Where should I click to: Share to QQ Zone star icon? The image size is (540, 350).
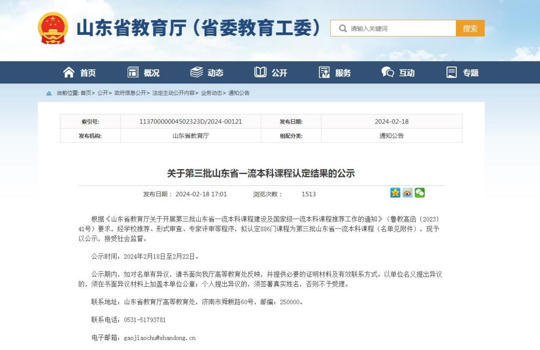pyautogui.click(x=395, y=193)
